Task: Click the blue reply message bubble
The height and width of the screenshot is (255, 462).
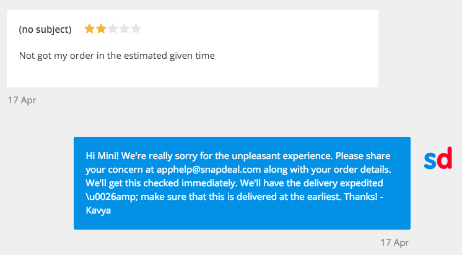Action: pos(242,183)
